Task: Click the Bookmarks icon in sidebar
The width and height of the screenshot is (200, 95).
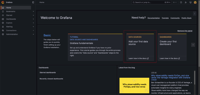Action: pos(3,11)
